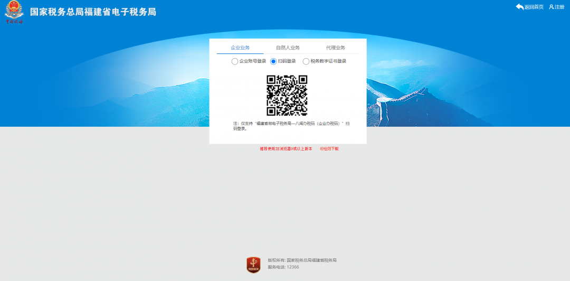This screenshot has width=570, height=281.
Task: Switch to 自然人业务 tab
Action: pos(288,48)
